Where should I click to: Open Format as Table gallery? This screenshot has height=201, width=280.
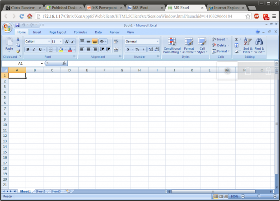pyautogui.click(x=189, y=46)
